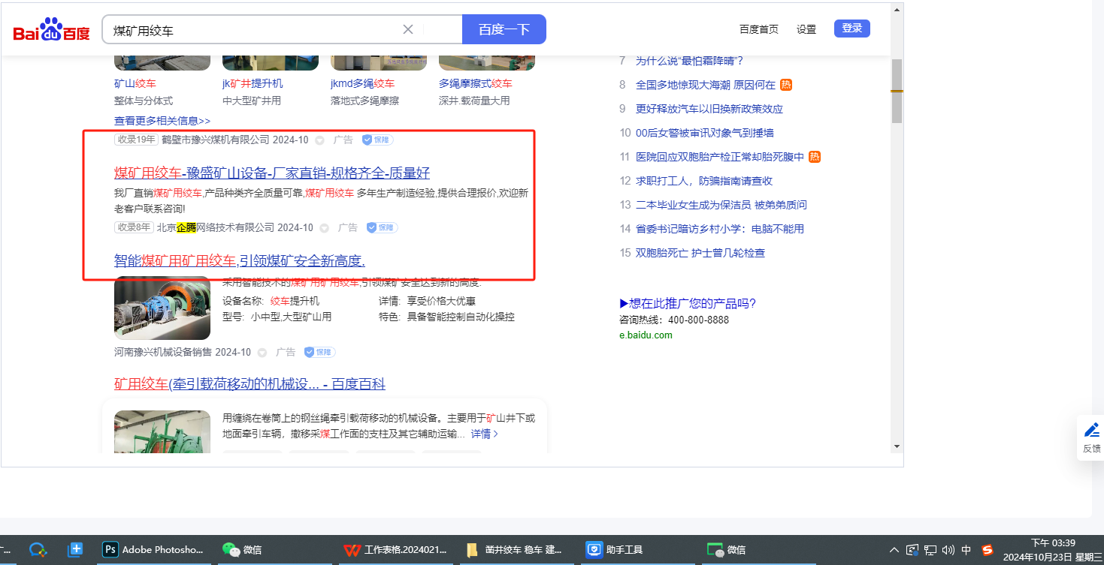The height and width of the screenshot is (565, 1104).
Task: Open 百度首页 in the top navigation
Action: [x=758, y=29]
